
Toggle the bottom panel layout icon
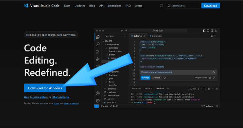(x=208, y=31)
